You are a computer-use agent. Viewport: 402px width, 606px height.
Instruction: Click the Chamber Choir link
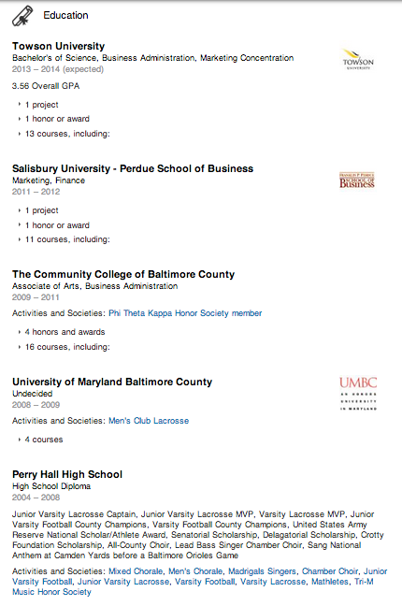(331, 571)
